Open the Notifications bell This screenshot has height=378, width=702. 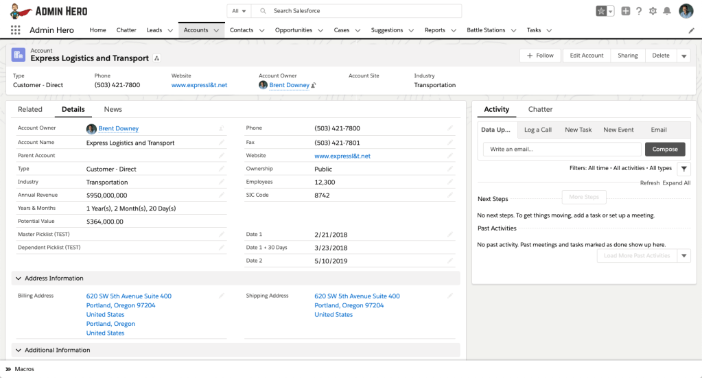[x=666, y=11]
